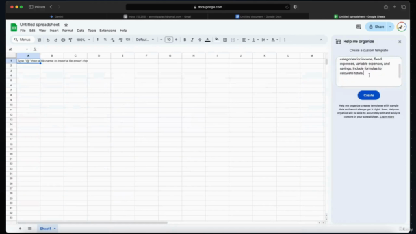Click the font size field showing 10
Image resolution: width=416 pixels, height=234 pixels.
(169, 40)
